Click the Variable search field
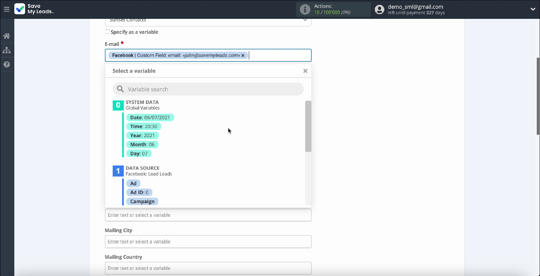This screenshot has width=540, height=276. coord(208,89)
